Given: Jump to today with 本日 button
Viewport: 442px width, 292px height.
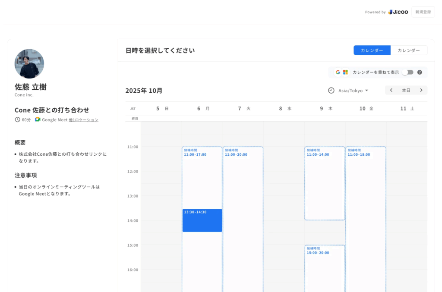Looking at the screenshot, I should click(406, 90).
